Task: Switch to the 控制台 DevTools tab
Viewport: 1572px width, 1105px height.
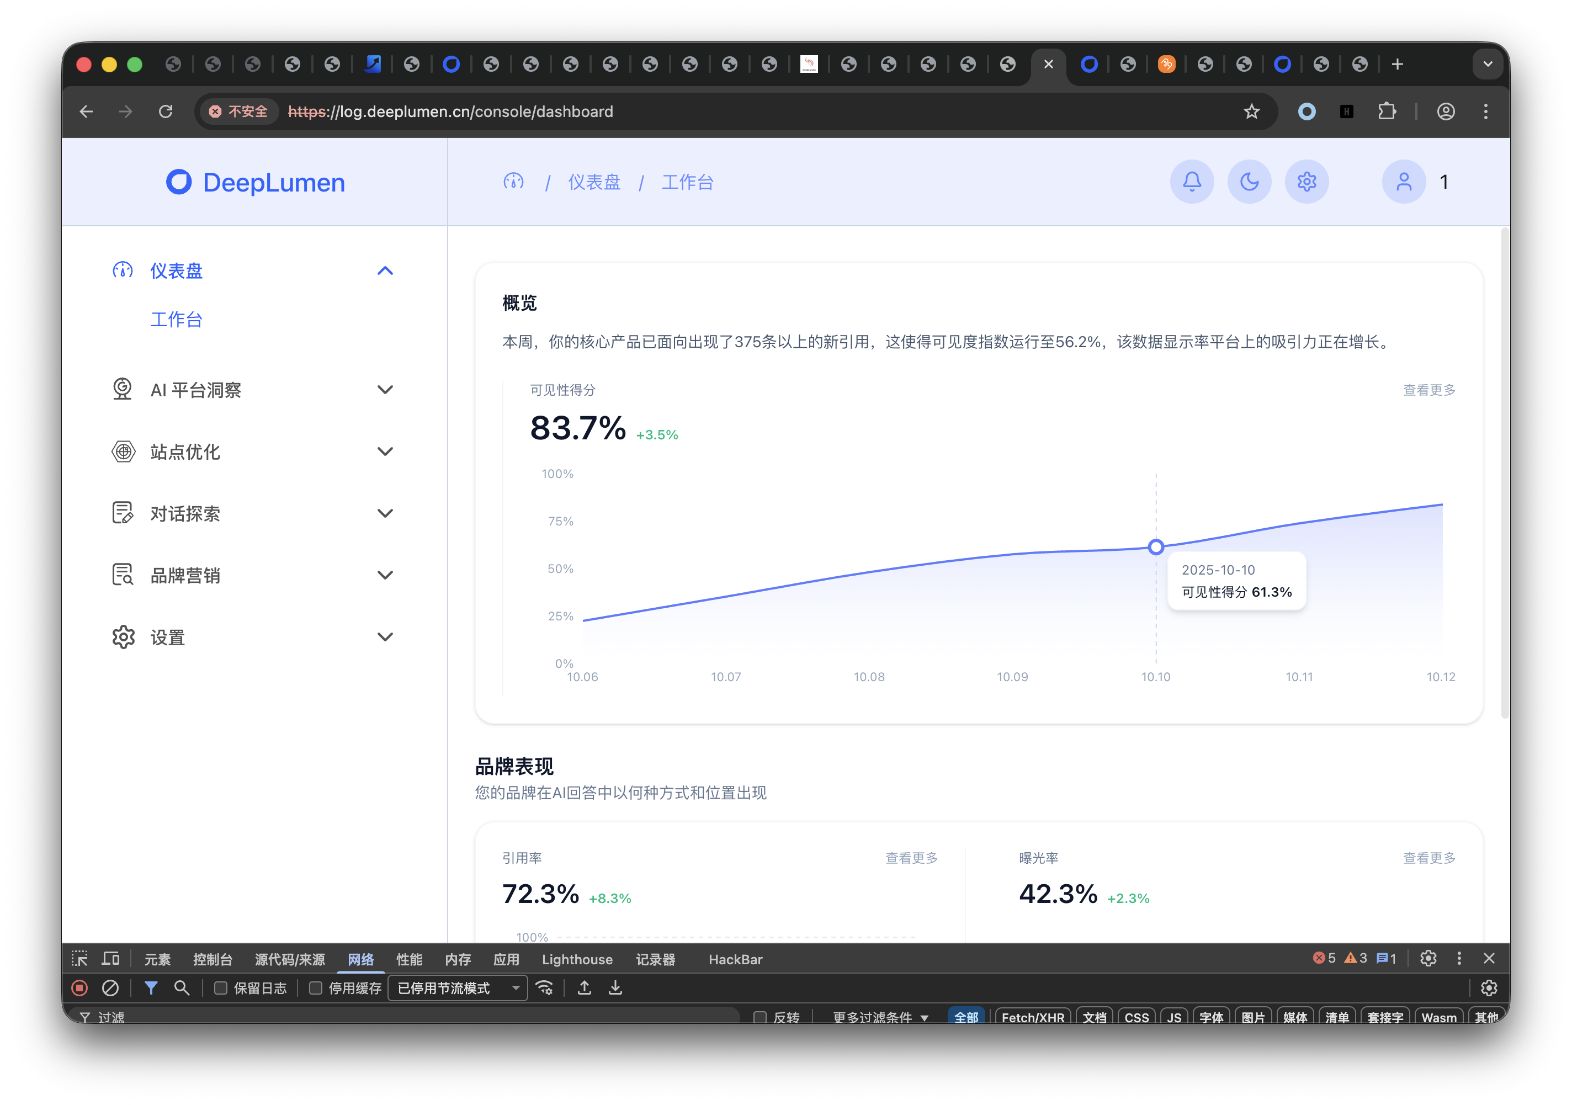Action: [x=213, y=959]
